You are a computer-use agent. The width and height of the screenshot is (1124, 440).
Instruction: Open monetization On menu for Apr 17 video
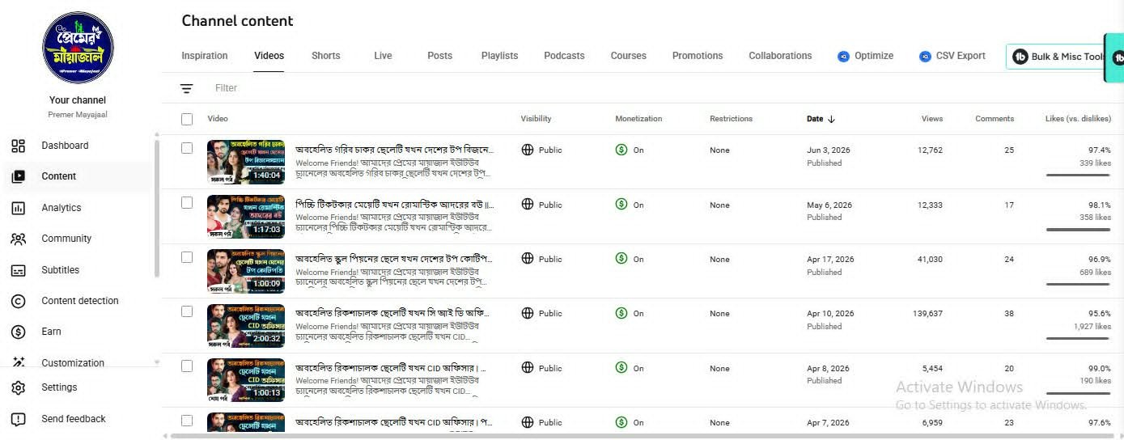pos(630,260)
